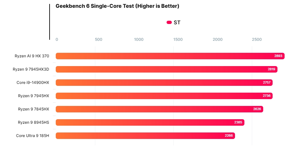Screen dimensions: 305x149
Task: Click the 2500 tick on the x-axis
Action: [x=257, y=40]
